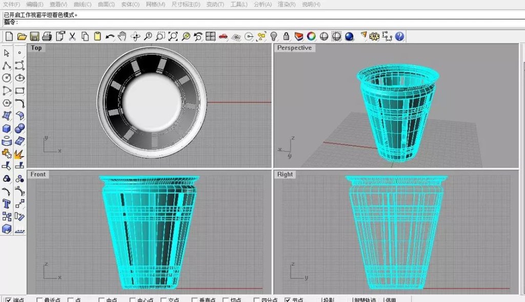
Task: Click the light bulb Hide objects icon
Action: (x=274, y=36)
